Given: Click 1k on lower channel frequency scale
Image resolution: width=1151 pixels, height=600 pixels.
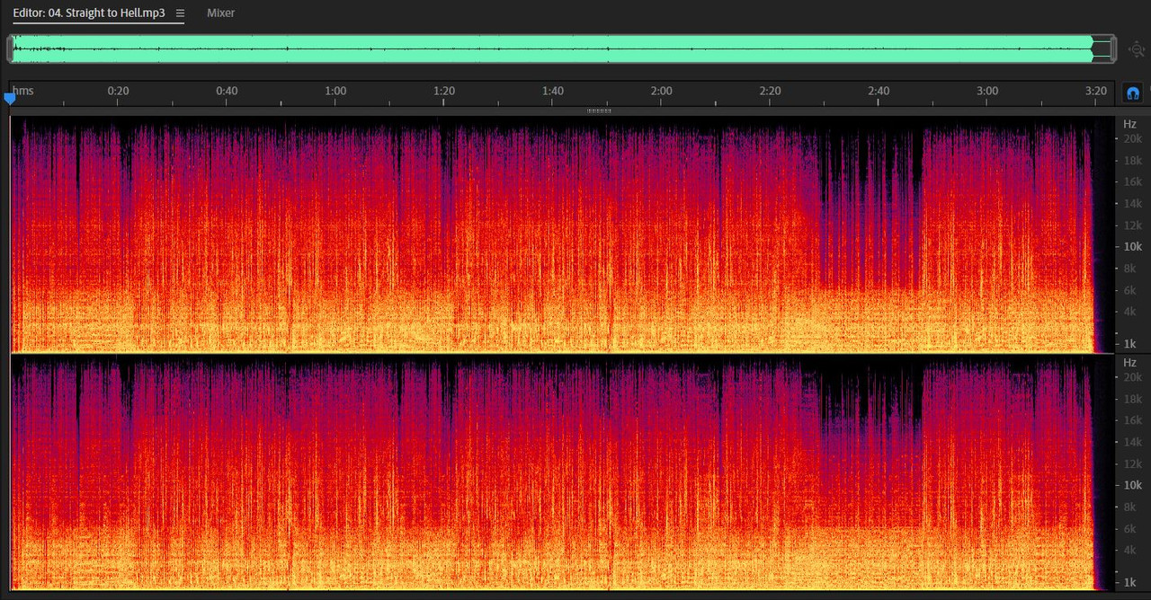Looking at the screenshot, I should click(1129, 582).
